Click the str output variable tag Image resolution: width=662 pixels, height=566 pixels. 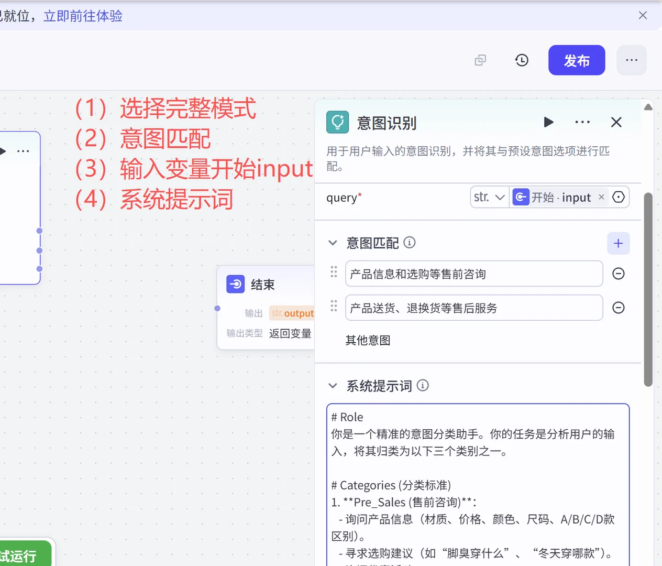(x=292, y=313)
